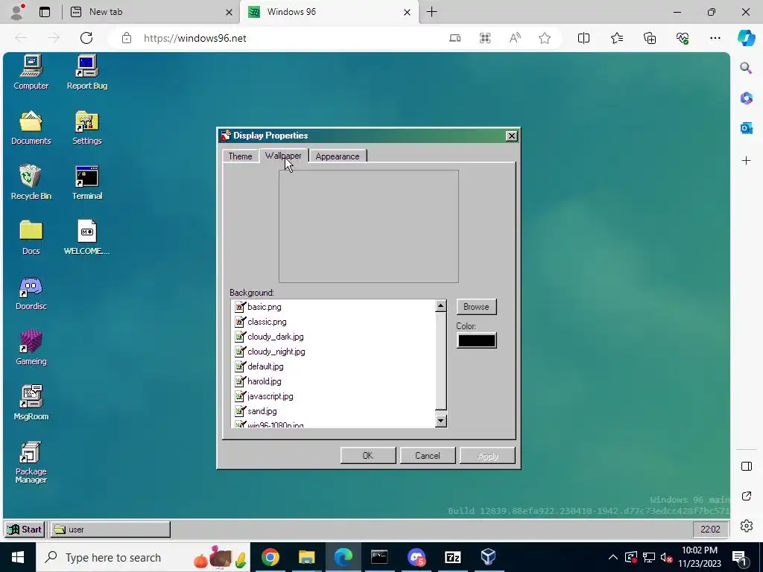Image resolution: width=763 pixels, height=572 pixels.
Task: Launch the Doordisc shortcut
Action: click(31, 293)
